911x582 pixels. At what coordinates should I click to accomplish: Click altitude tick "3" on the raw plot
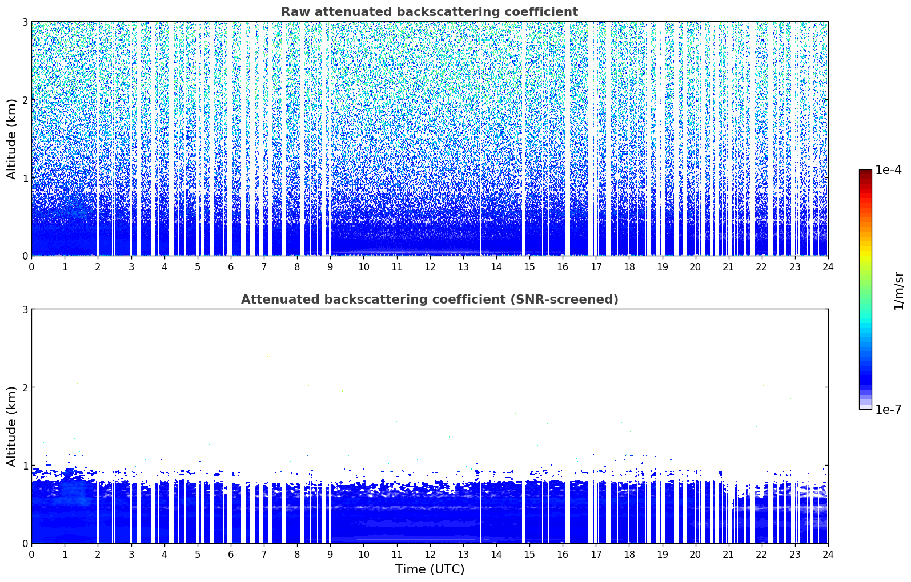point(25,22)
